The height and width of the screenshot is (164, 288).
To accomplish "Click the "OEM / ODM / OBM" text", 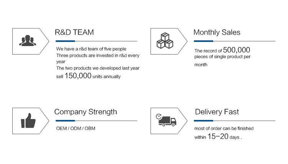I will pyautogui.click(x=76, y=128).
